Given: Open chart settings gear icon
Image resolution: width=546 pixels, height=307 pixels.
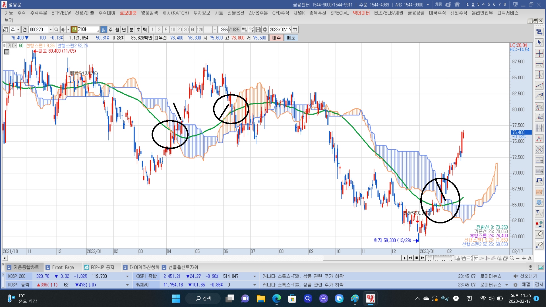Looking at the screenshot, I should pyautogui.click(x=265, y=30).
